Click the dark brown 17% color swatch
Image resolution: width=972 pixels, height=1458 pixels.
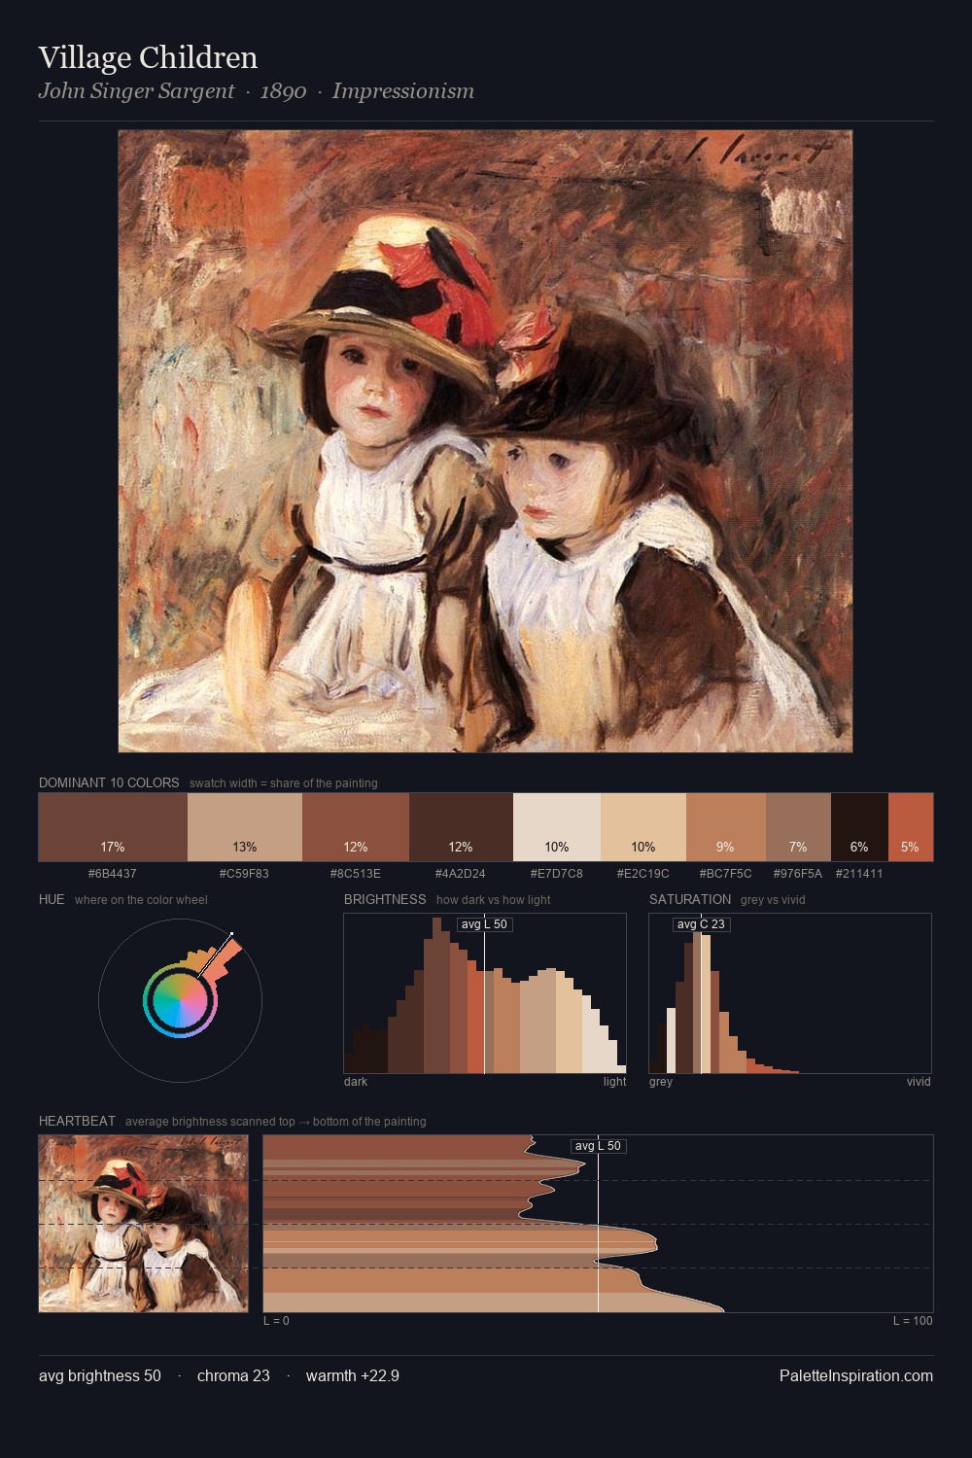(x=113, y=827)
